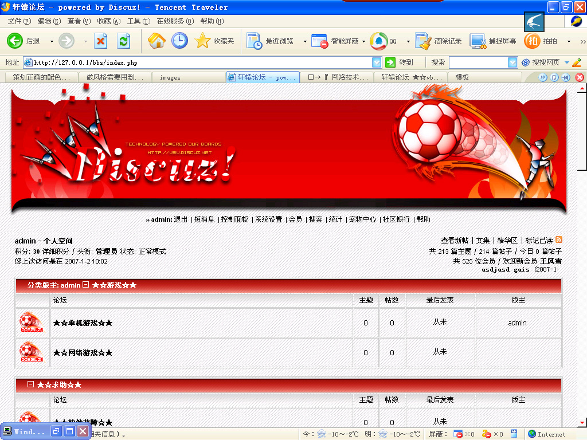The width and height of the screenshot is (587, 440).
Task: Click the QQ penguin toolbar icon
Action: coord(378,41)
